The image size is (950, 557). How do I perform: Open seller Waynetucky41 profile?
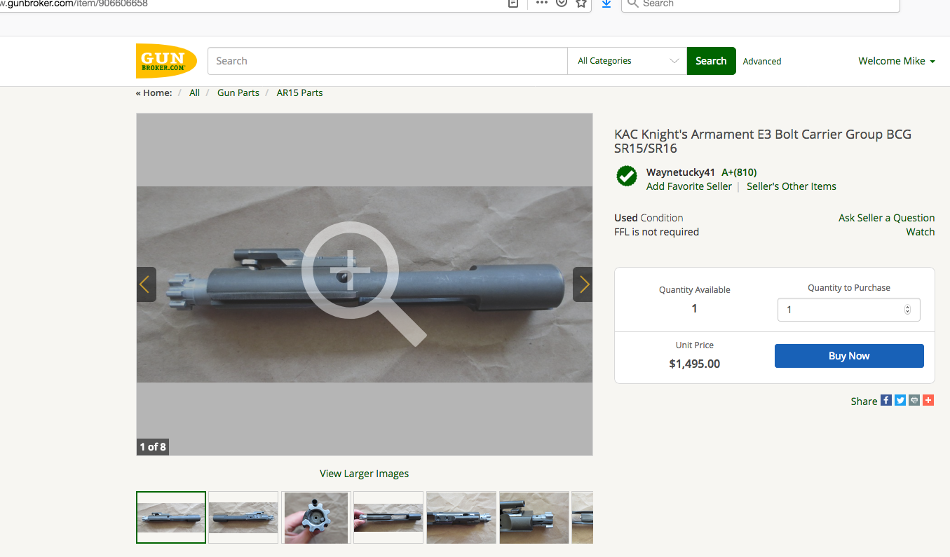point(681,172)
